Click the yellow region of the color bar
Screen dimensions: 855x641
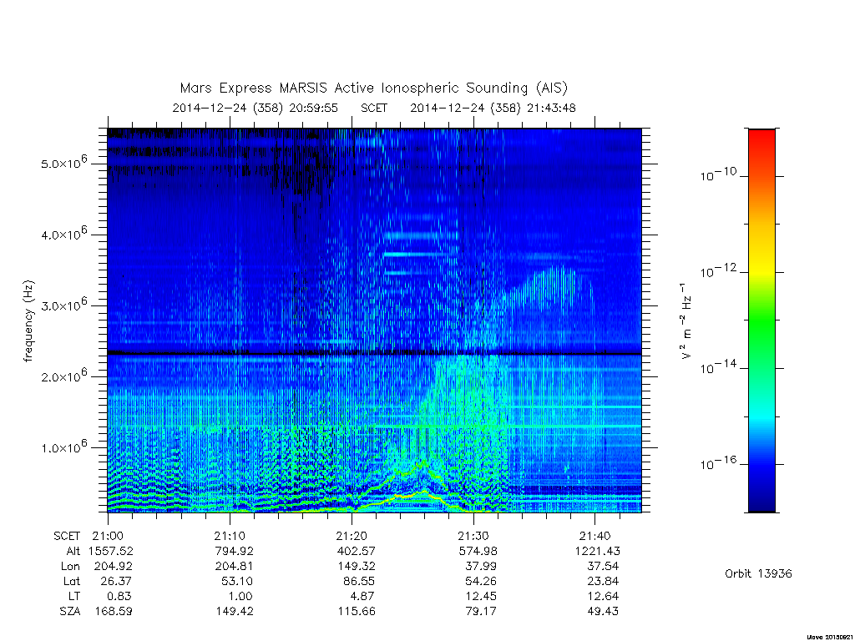[761, 263]
